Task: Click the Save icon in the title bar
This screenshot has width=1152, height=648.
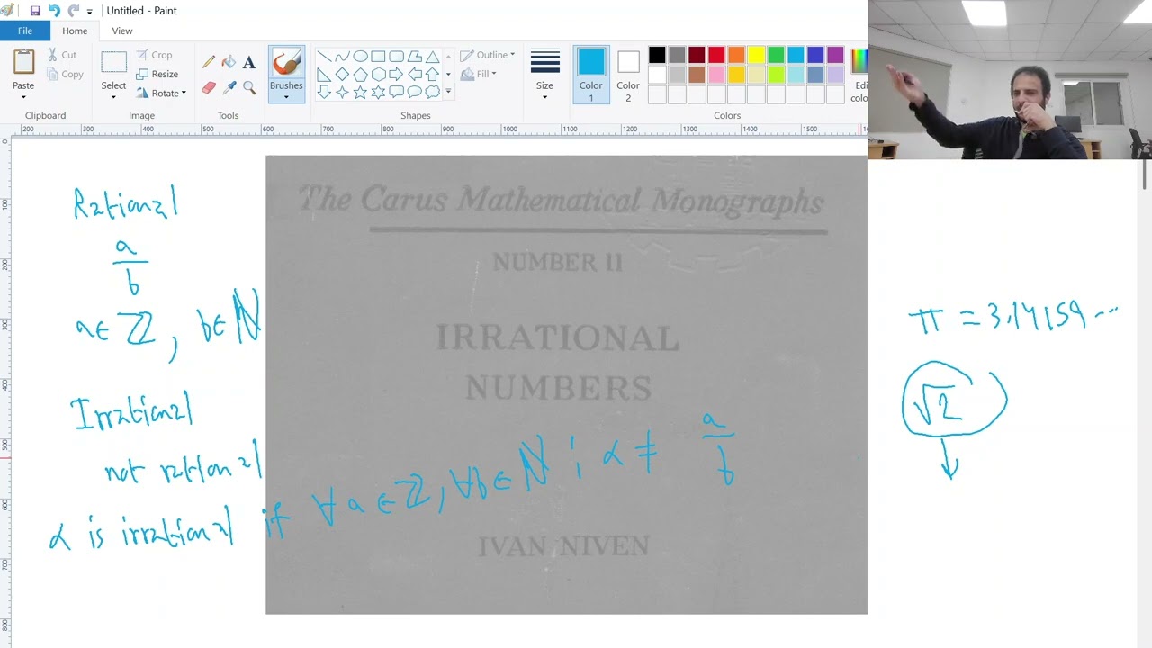Action: [35, 11]
